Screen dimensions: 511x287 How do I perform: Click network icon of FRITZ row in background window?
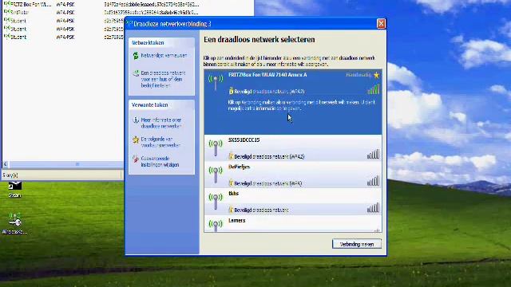[7, 4]
